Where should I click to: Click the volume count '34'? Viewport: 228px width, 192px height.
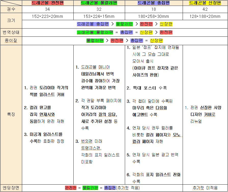click(48, 9)
